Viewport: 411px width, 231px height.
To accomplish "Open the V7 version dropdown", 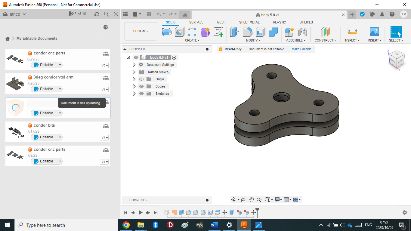I will pyautogui.click(x=104, y=138).
